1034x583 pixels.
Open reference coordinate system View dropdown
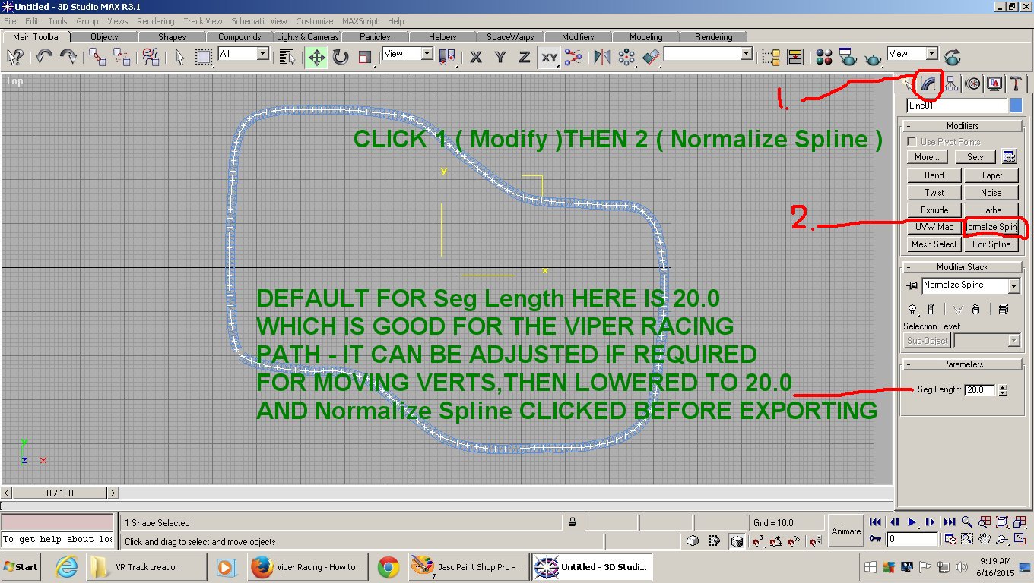pos(408,54)
